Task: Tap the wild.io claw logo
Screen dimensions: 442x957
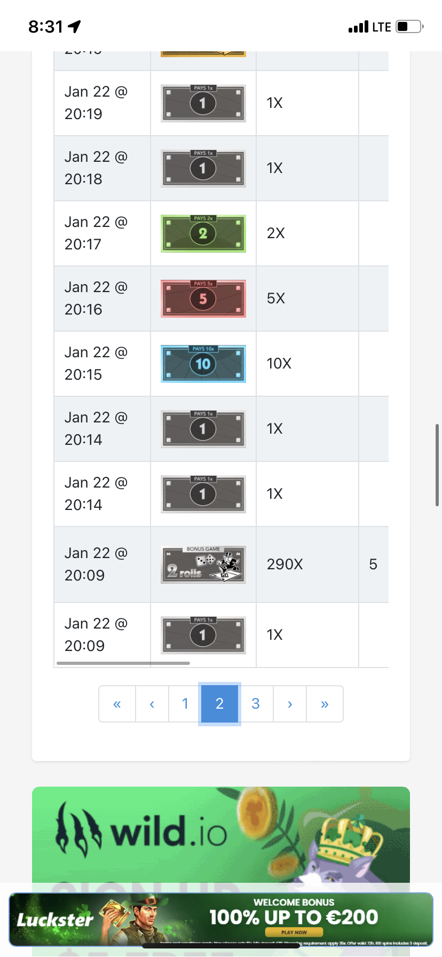Action: point(78,829)
